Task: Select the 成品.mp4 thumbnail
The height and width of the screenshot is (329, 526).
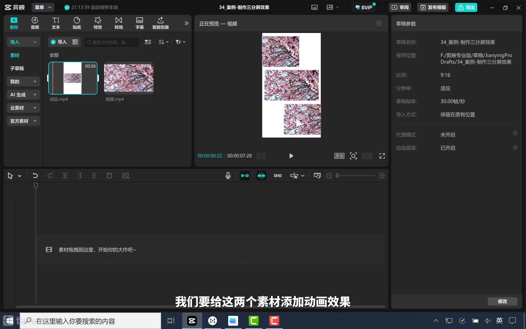Action: [x=73, y=78]
